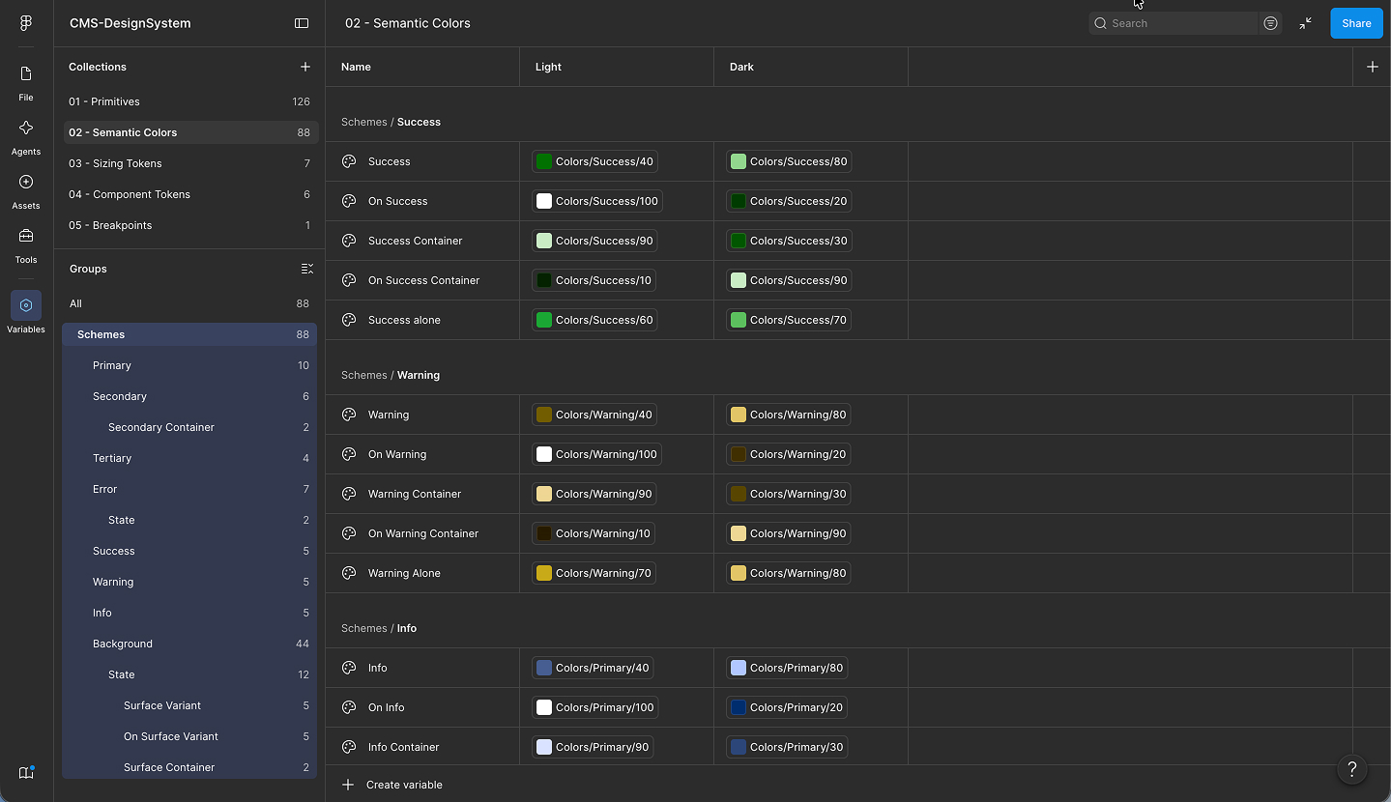Open the Figma main menu icon

(26, 23)
